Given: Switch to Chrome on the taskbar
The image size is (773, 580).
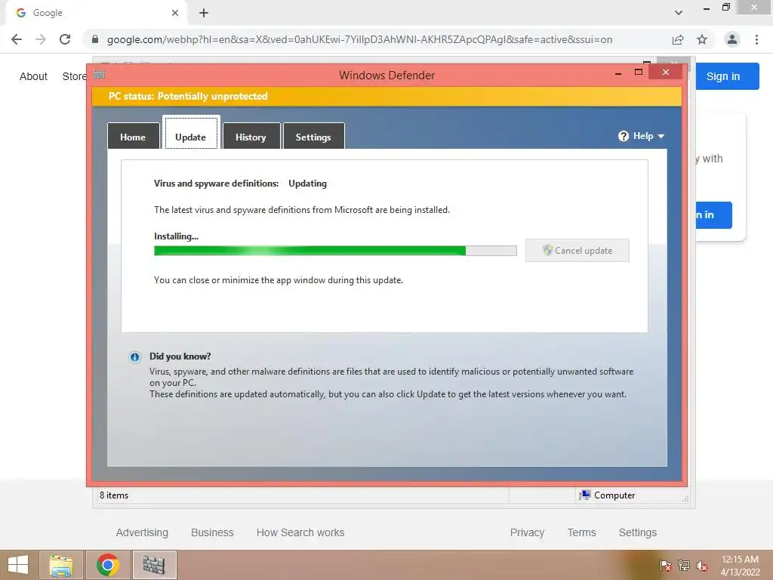Looking at the screenshot, I should click(x=107, y=565).
